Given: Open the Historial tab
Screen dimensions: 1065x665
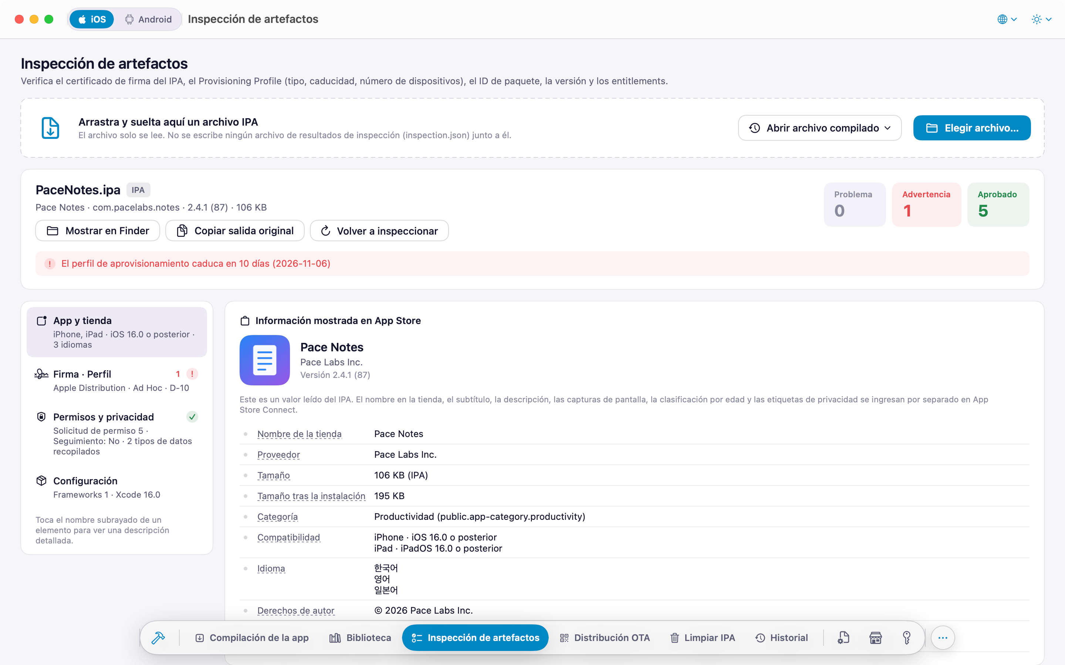Looking at the screenshot, I should click(x=782, y=637).
